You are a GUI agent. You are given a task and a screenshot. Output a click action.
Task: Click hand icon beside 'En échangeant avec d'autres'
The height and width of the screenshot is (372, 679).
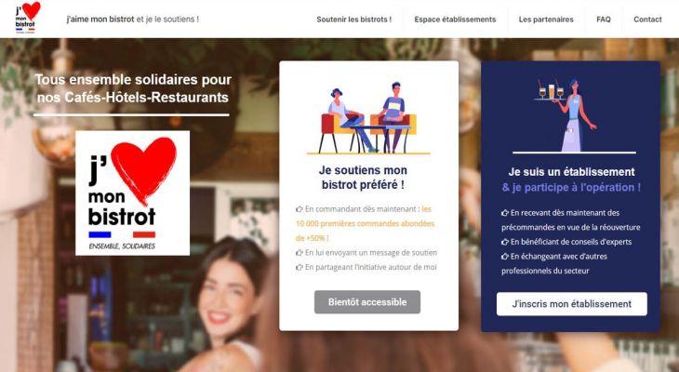tap(505, 257)
